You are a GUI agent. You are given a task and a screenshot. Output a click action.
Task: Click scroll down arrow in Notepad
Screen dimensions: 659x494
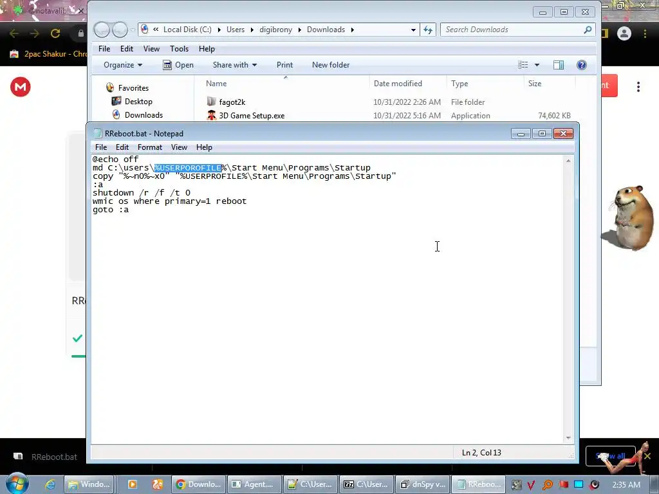568,437
